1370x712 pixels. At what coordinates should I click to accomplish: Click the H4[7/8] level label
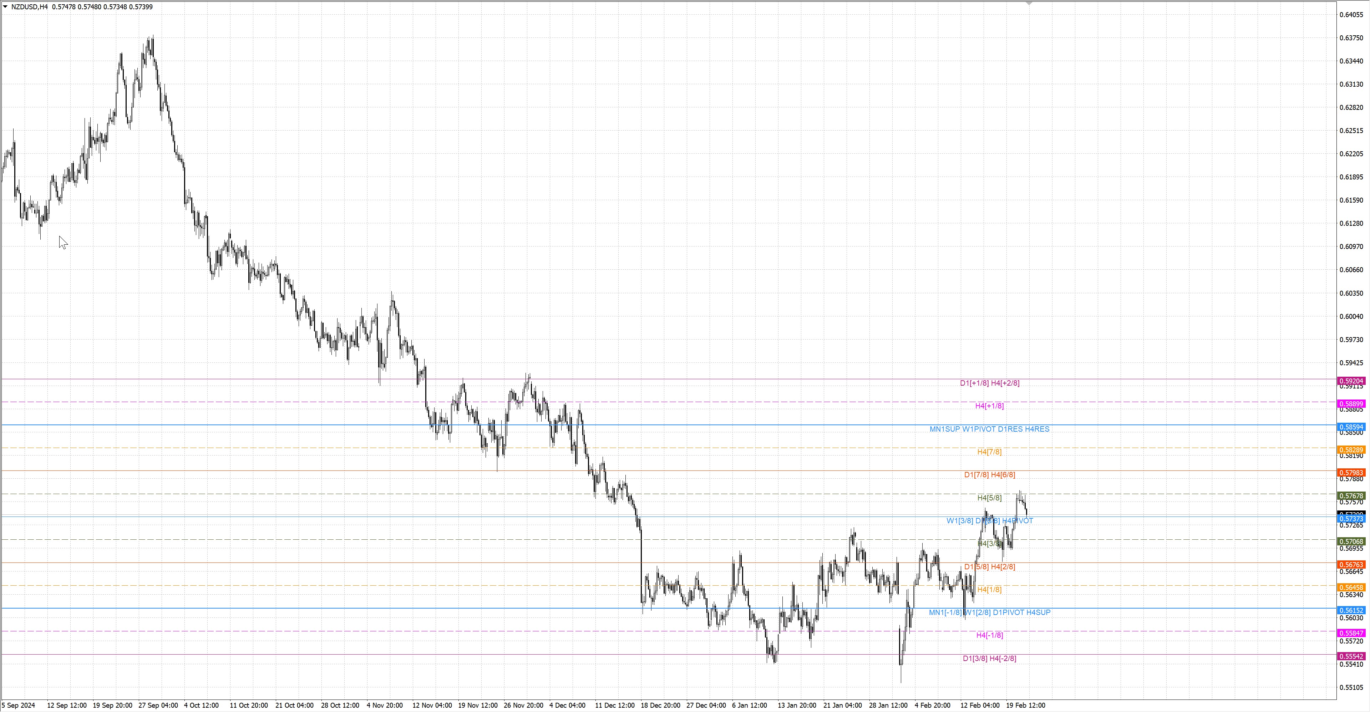coord(989,452)
